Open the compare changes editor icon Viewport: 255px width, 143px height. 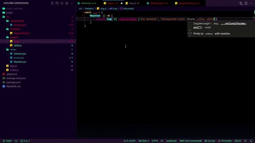coord(241,3)
